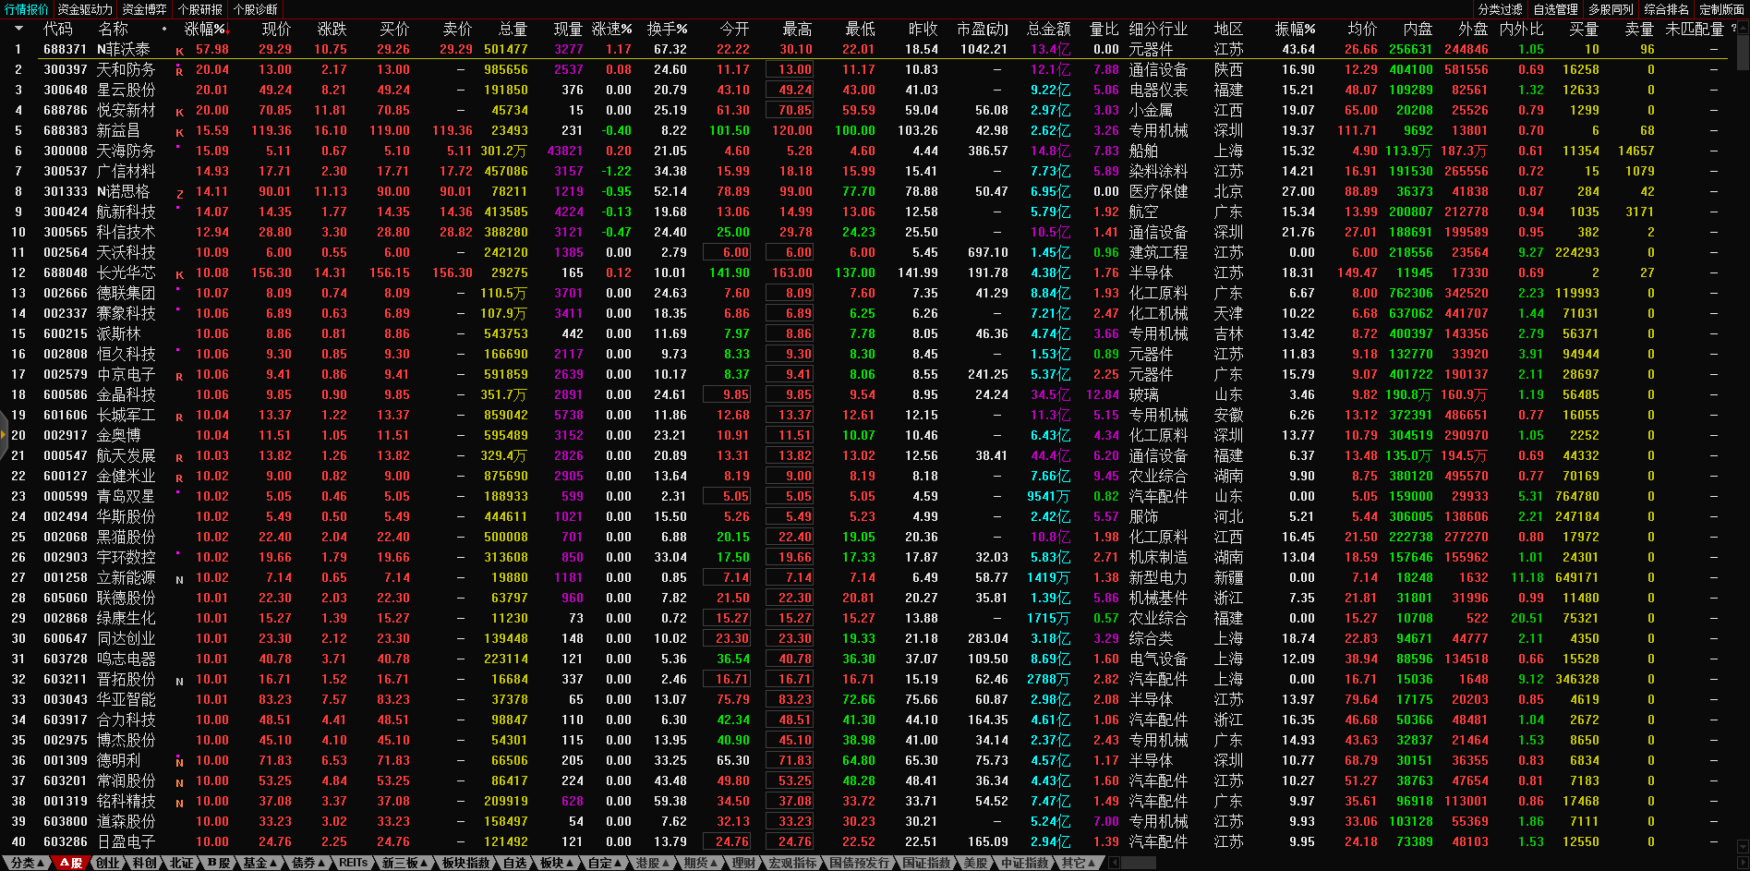The image size is (1750, 871).
Task: Select the 科创 bottom tab
Action: [144, 863]
